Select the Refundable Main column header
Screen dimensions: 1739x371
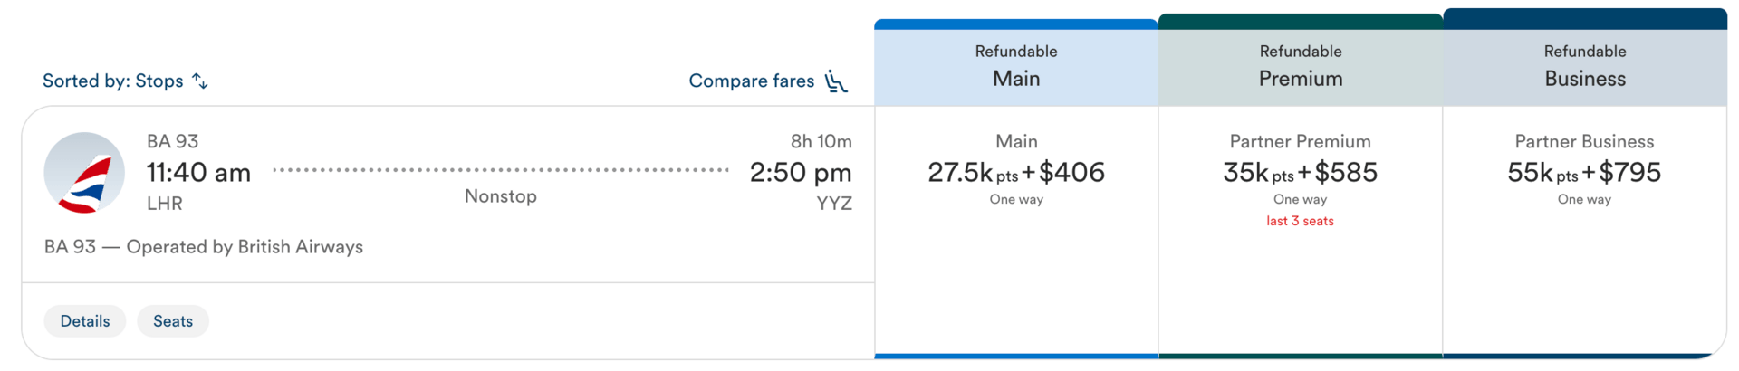click(x=1015, y=66)
